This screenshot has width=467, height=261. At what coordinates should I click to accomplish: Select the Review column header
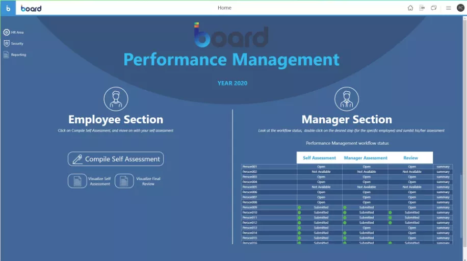tap(411, 158)
